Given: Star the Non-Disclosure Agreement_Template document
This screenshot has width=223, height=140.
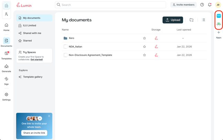Looking at the screenshot, I should click(x=144, y=55).
